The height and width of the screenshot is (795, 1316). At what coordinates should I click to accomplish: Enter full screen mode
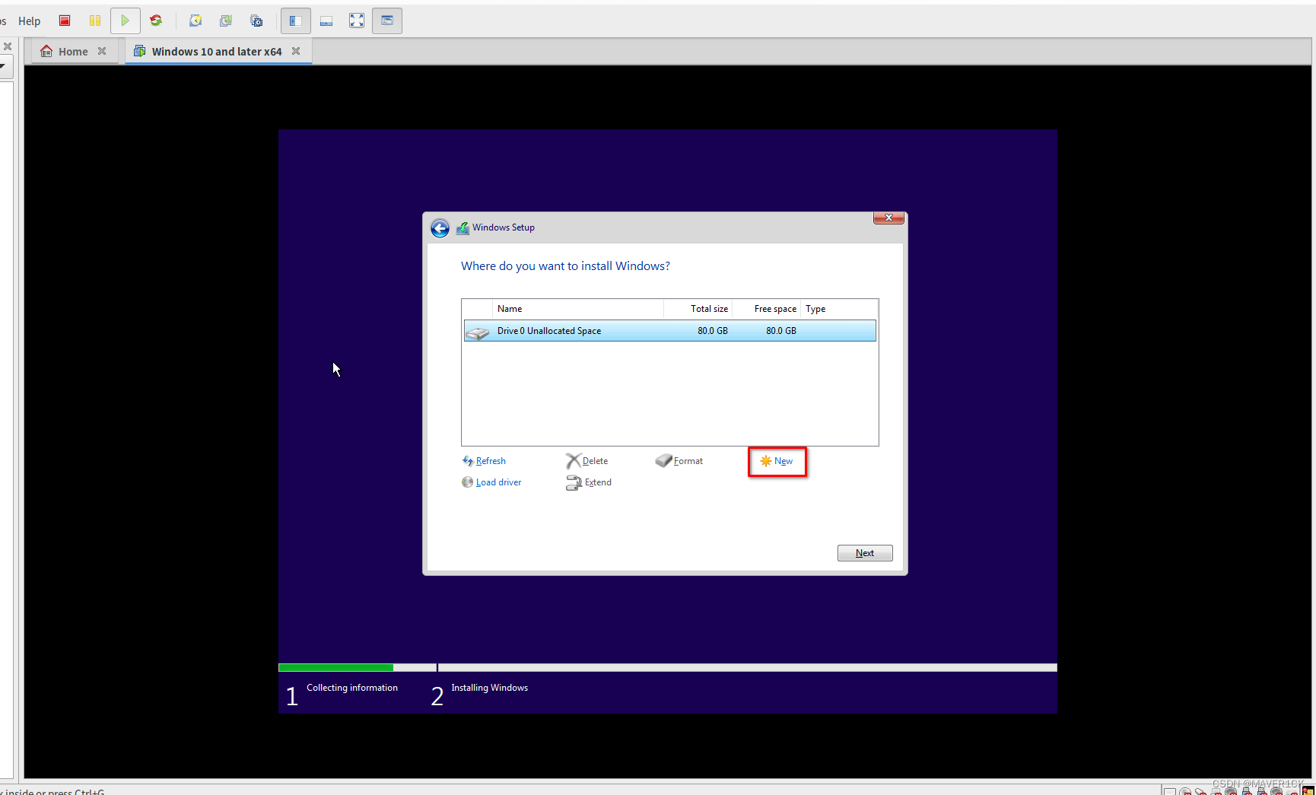[357, 21]
